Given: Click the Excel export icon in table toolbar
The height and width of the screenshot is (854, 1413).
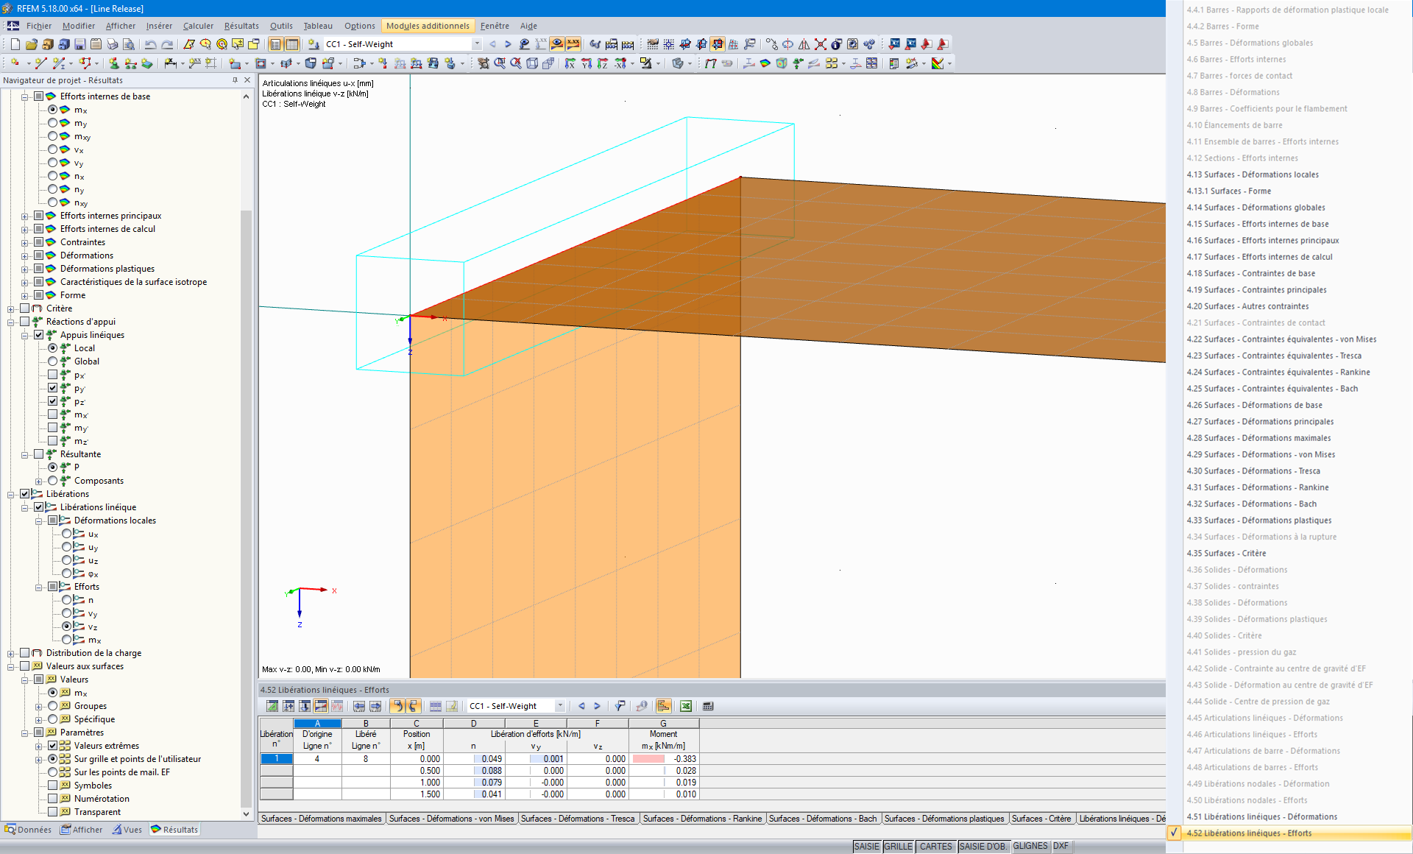Looking at the screenshot, I should click(x=685, y=706).
